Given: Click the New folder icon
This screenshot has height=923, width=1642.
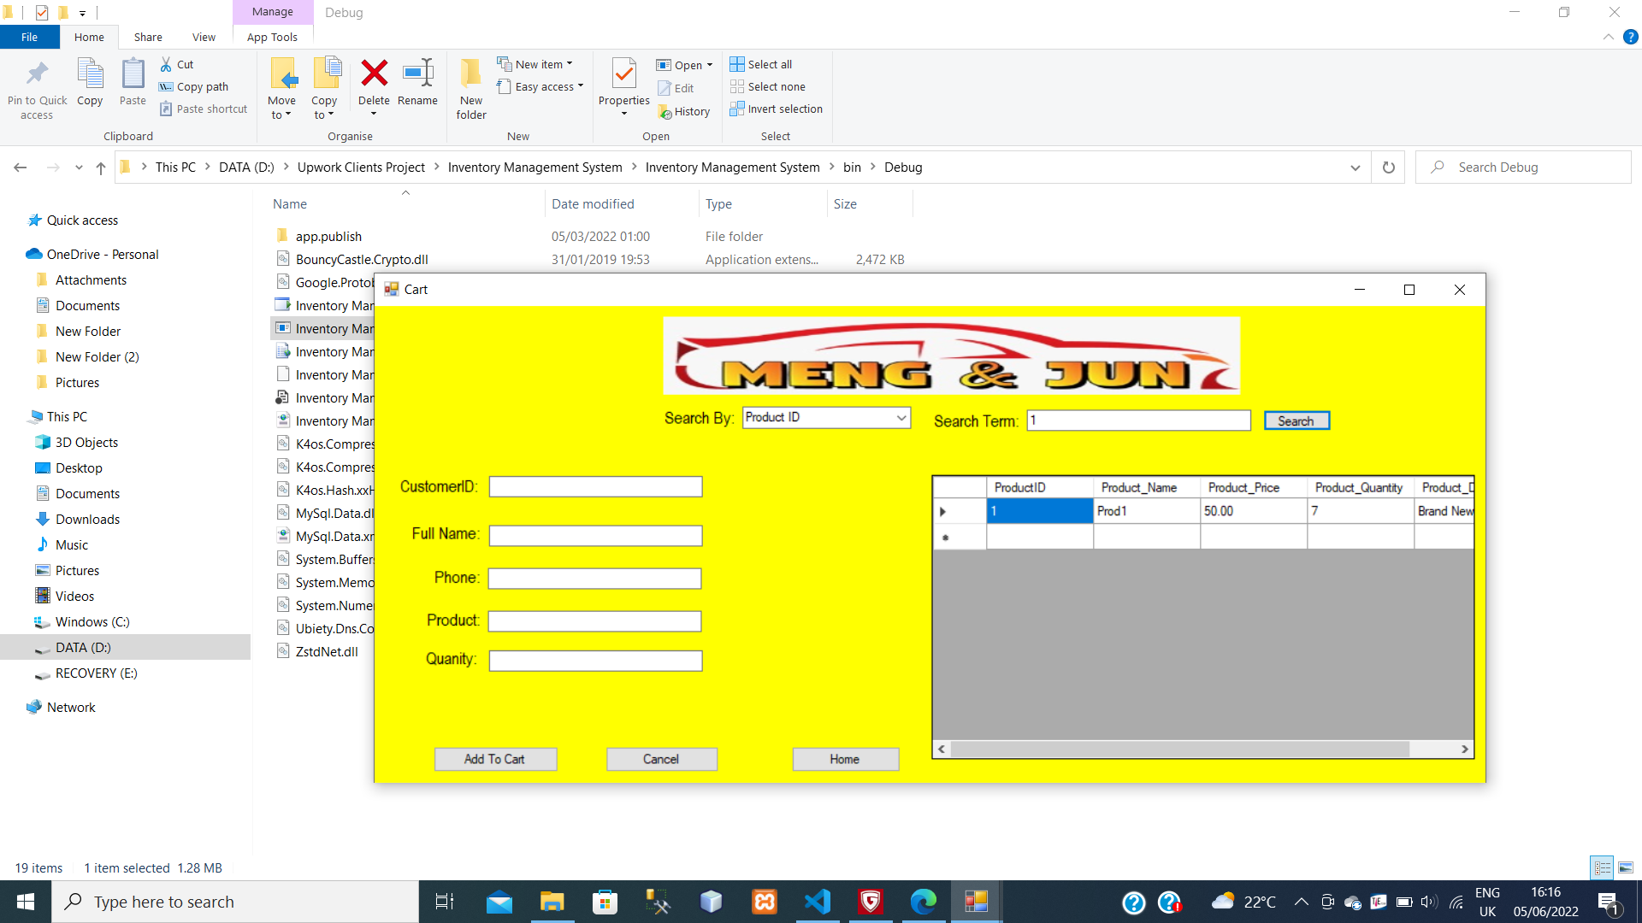Looking at the screenshot, I should (x=470, y=74).
